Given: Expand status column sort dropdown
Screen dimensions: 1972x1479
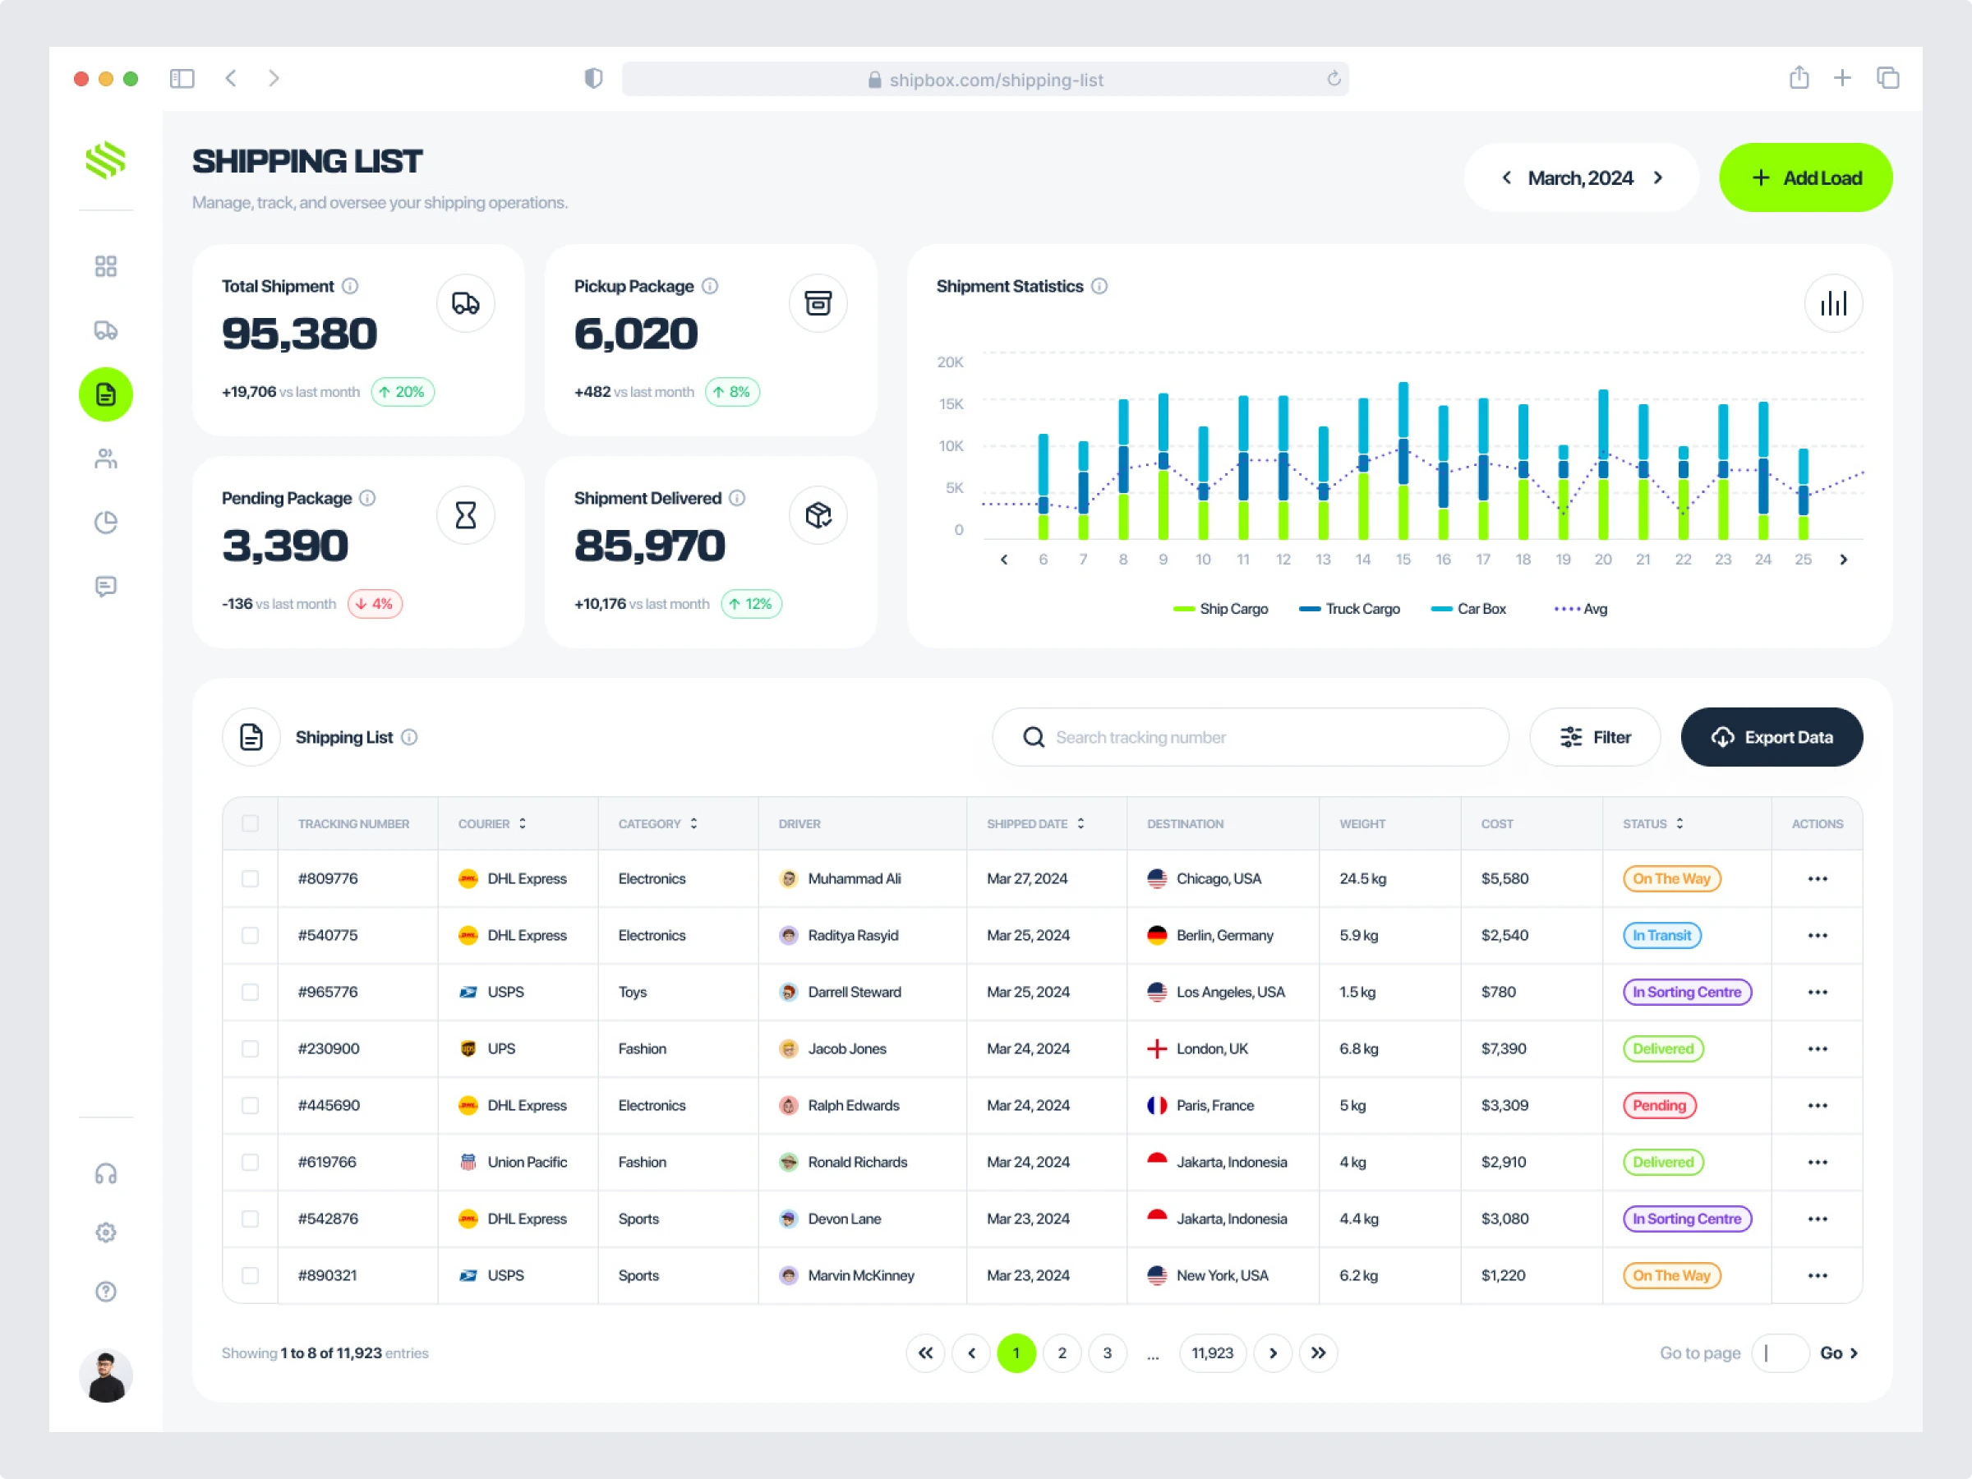Looking at the screenshot, I should 1680,822.
